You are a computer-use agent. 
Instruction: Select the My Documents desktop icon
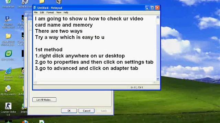8,90
